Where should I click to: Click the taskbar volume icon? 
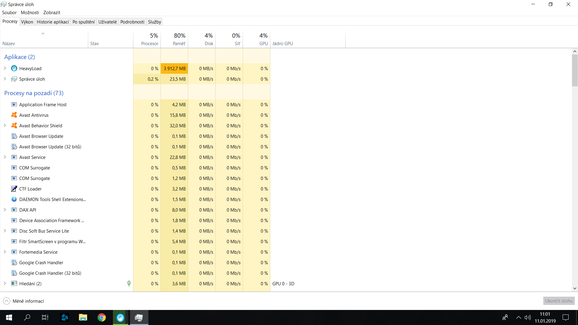527,317
